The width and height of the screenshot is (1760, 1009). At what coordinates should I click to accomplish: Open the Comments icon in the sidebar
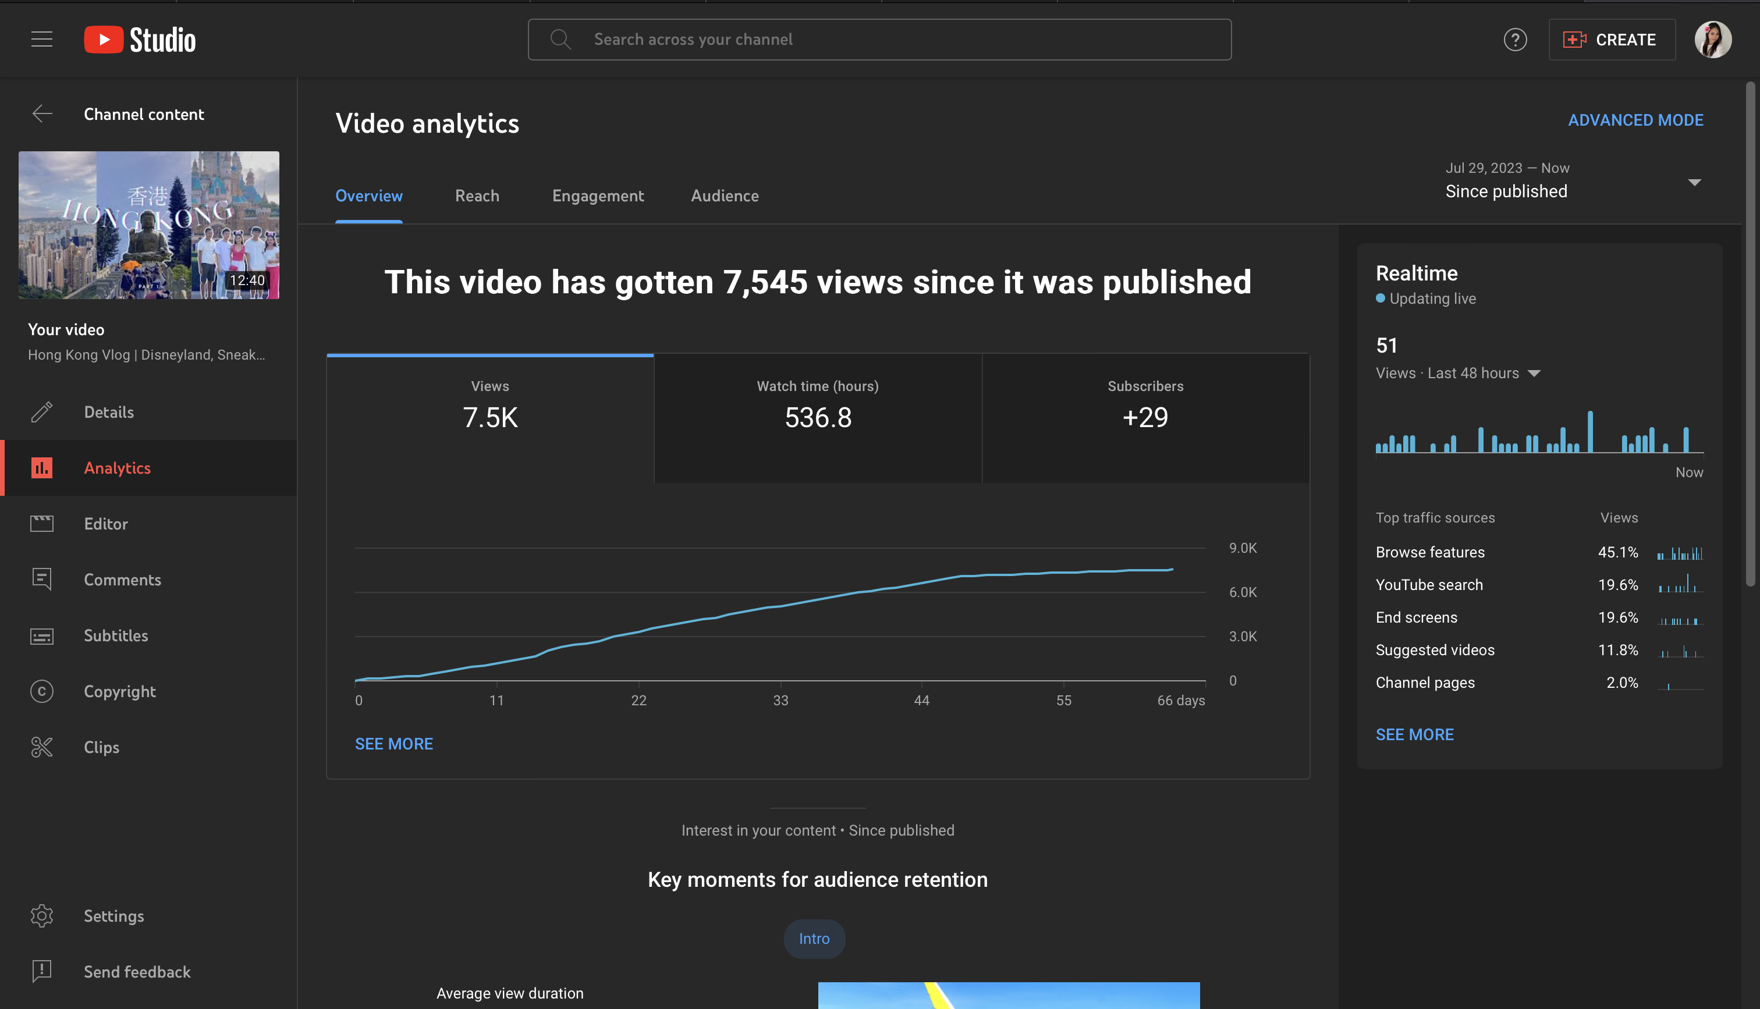pos(41,580)
